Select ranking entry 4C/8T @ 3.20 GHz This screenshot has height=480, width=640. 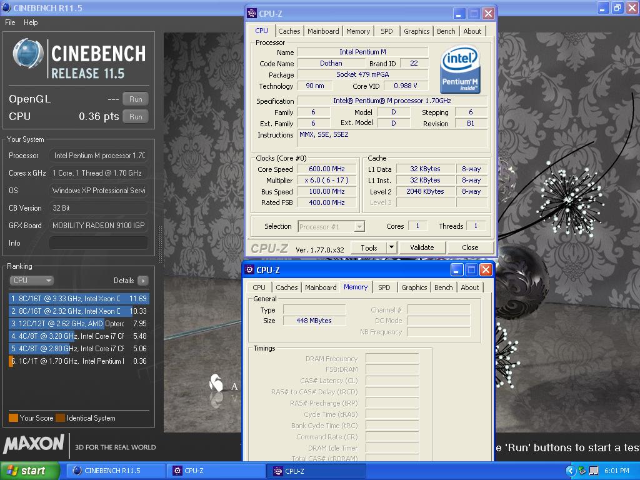pyautogui.click(x=79, y=336)
